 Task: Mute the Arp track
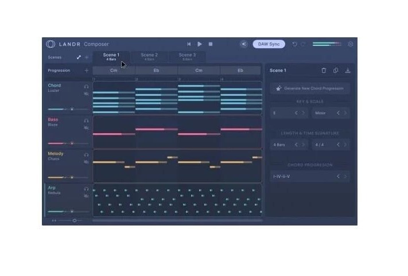[x=87, y=196]
